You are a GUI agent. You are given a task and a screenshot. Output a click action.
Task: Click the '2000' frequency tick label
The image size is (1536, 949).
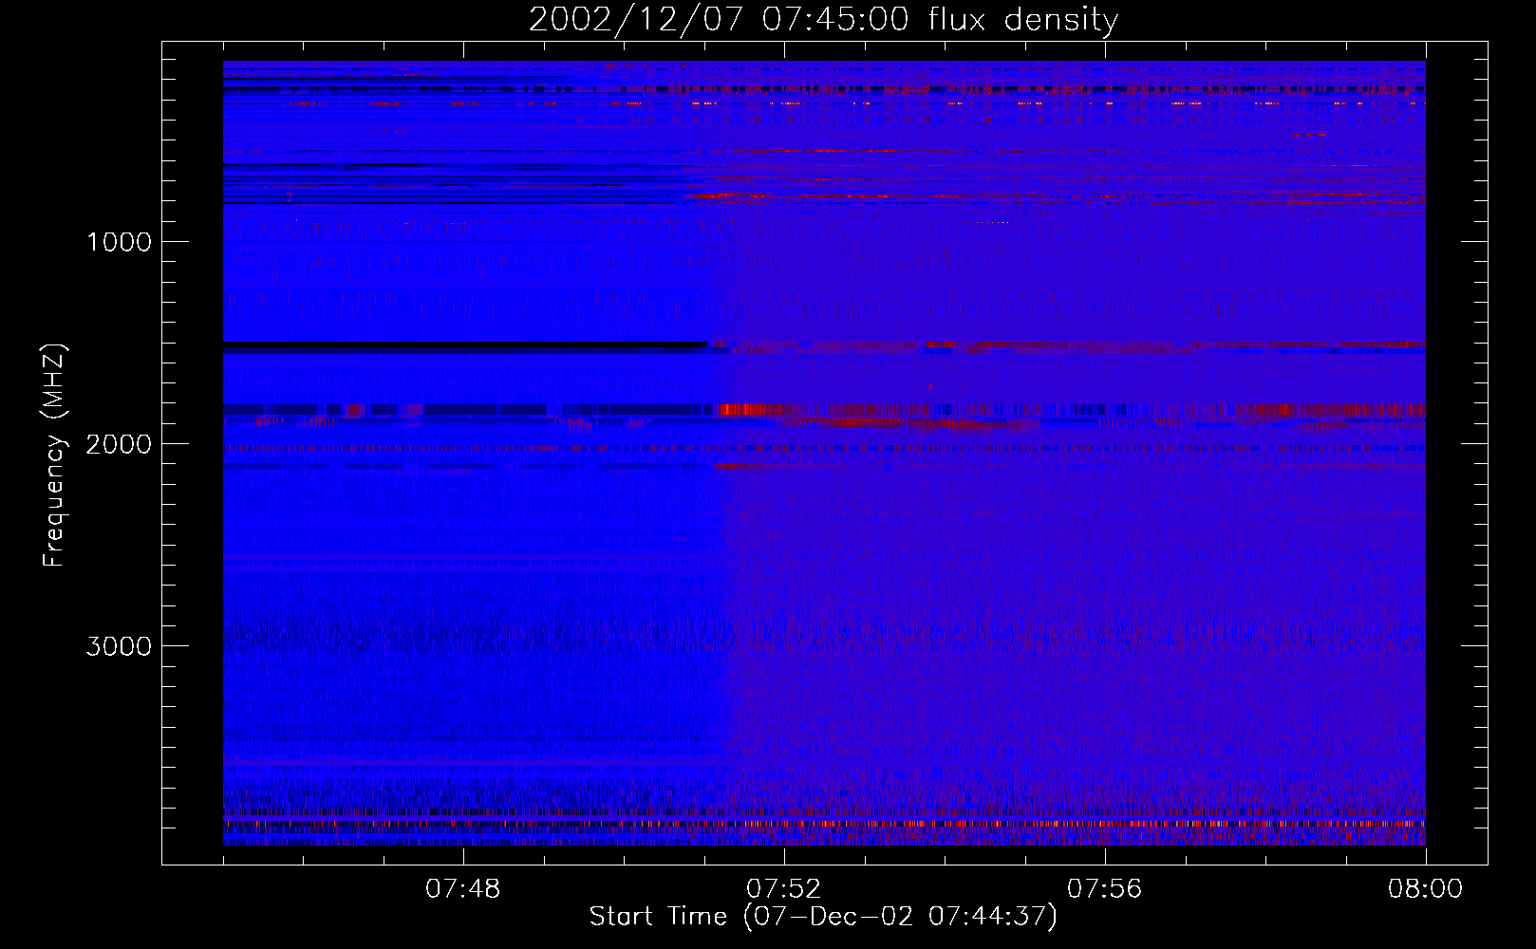tap(119, 444)
